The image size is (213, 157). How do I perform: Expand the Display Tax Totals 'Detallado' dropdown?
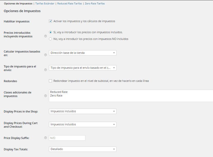[83, 149]
